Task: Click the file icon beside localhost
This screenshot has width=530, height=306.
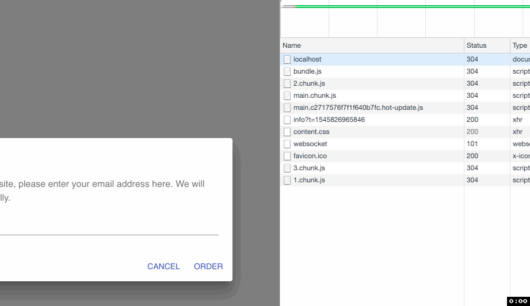Action: 287,59
